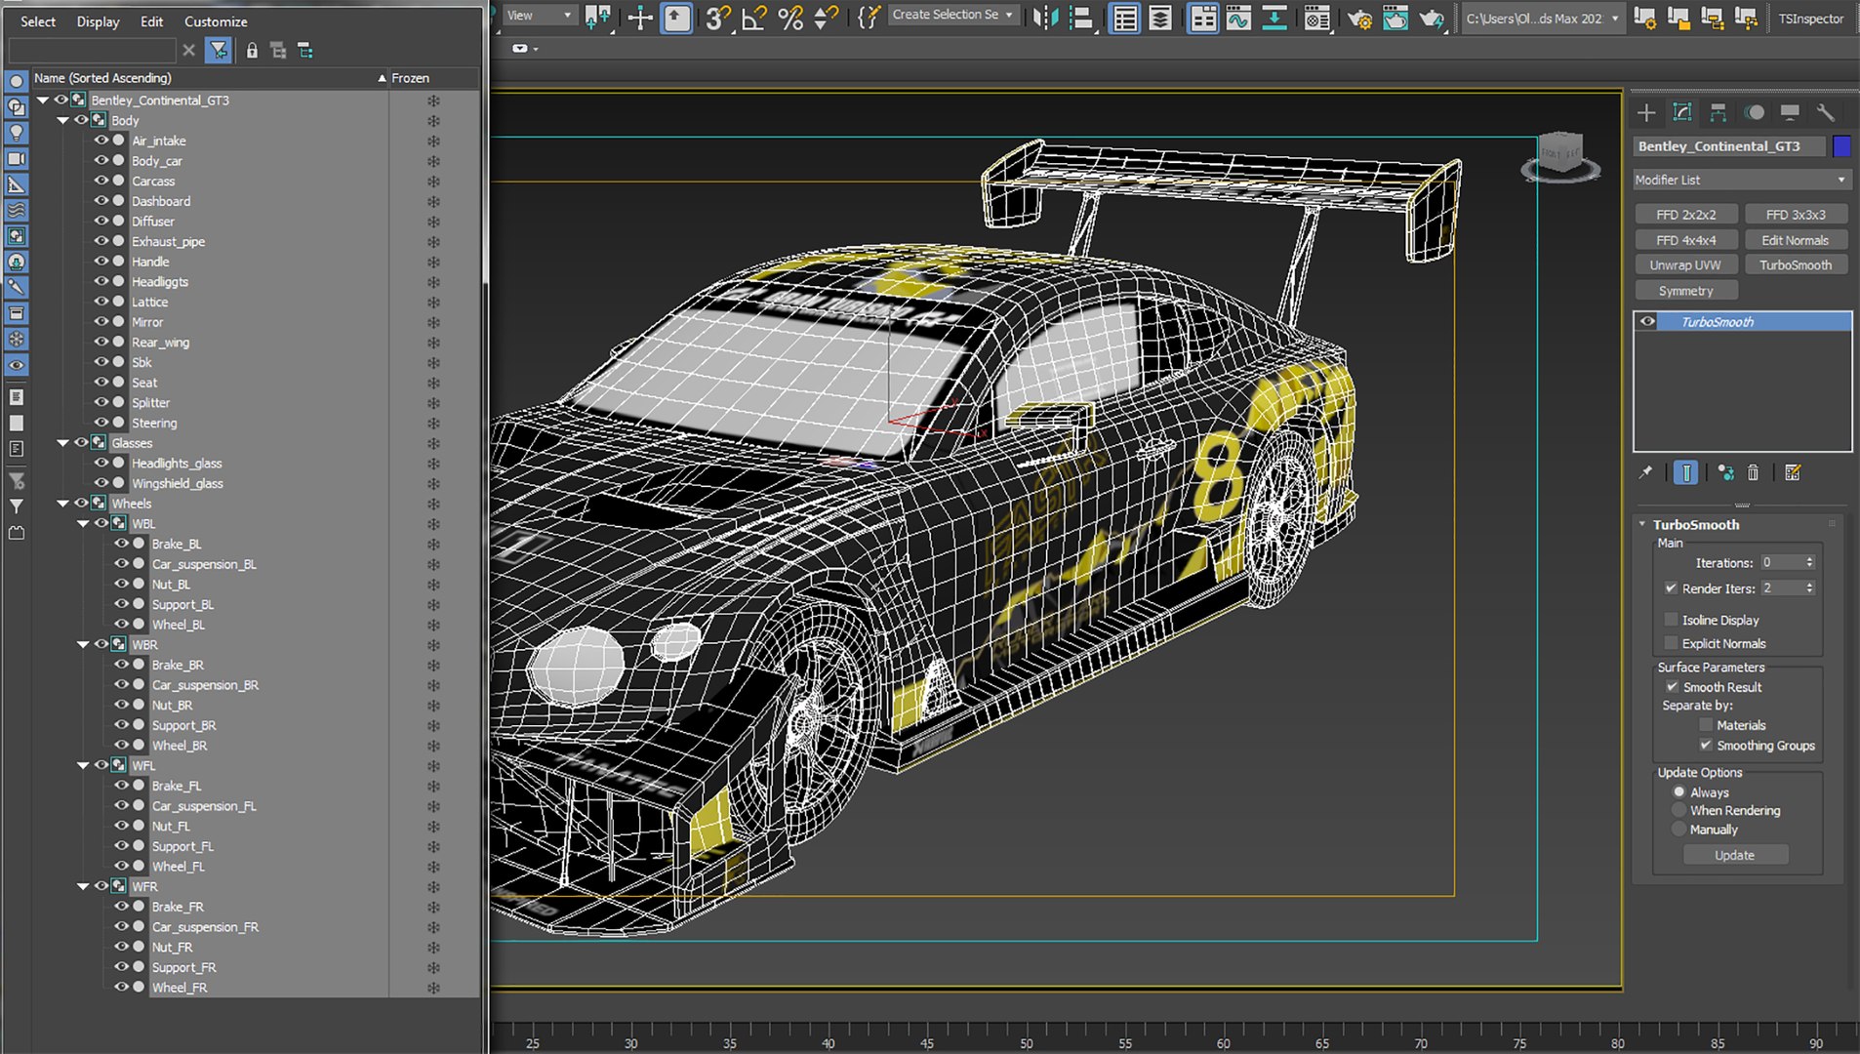This screenshot has width=1860, height=1054.
Task: Toggle Display Cameras filter in explorer
Action: coord(17,158)
